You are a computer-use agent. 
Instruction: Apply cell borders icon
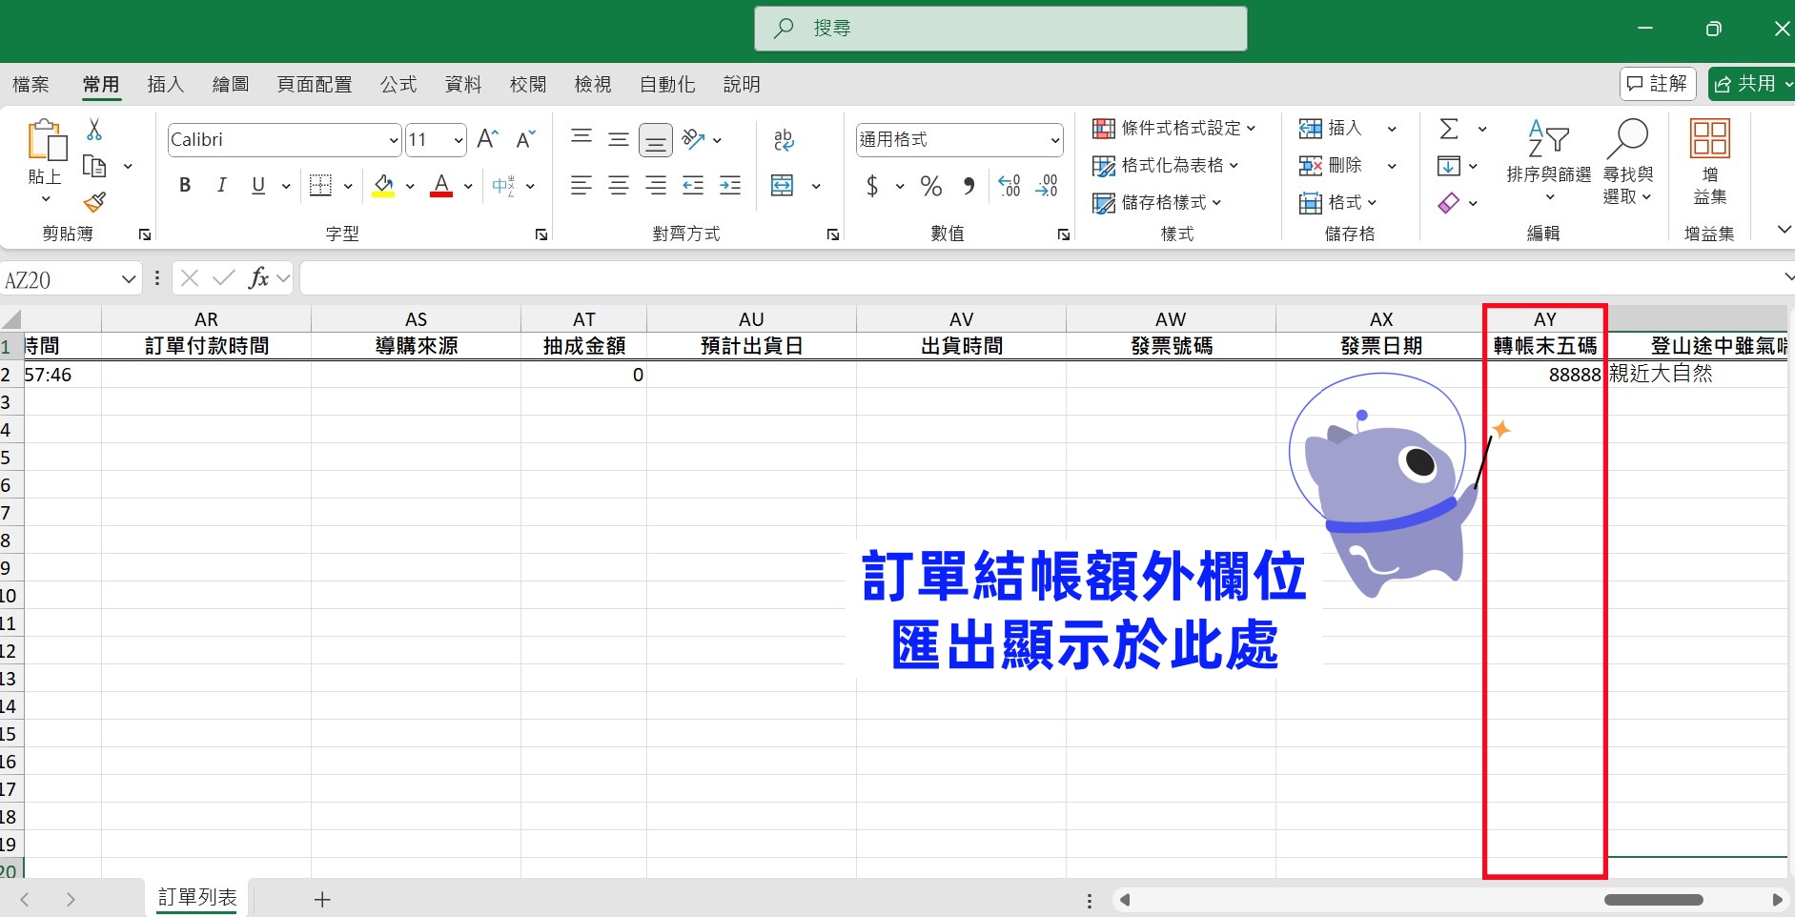click(321, 185)
